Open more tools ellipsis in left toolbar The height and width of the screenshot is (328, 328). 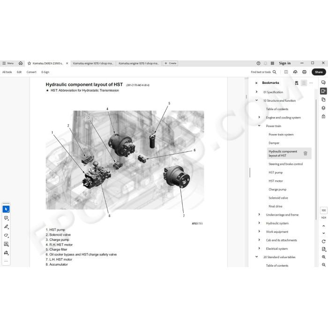tap(6, 261)
